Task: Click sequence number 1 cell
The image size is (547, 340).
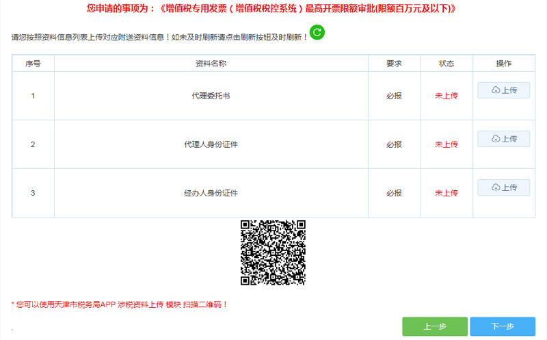Action: click(33, 96)
